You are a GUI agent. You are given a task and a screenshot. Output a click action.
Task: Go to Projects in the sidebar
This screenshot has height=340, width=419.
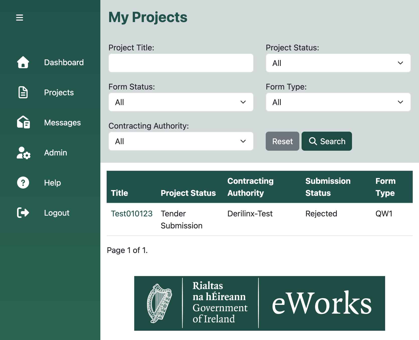pos(59,92)
